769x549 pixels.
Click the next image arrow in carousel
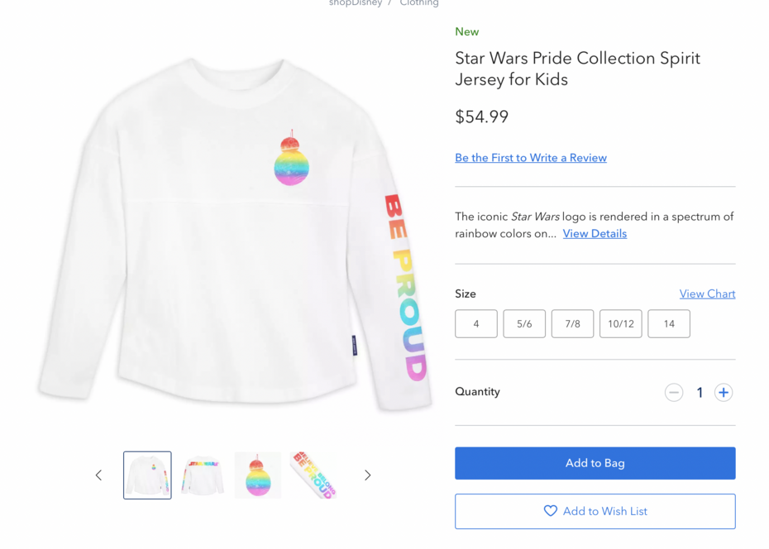coord(368,475)
